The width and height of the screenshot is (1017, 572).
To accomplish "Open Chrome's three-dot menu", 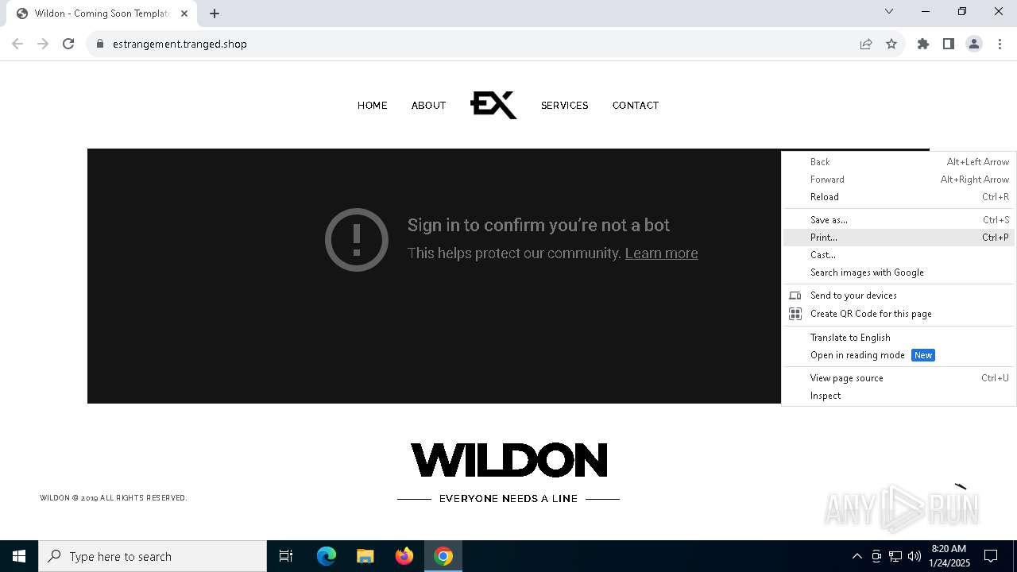I will point(1000,44).
